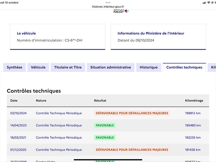Open the Situation administrative tab
The image size is (216, 162).
[111, 67]
